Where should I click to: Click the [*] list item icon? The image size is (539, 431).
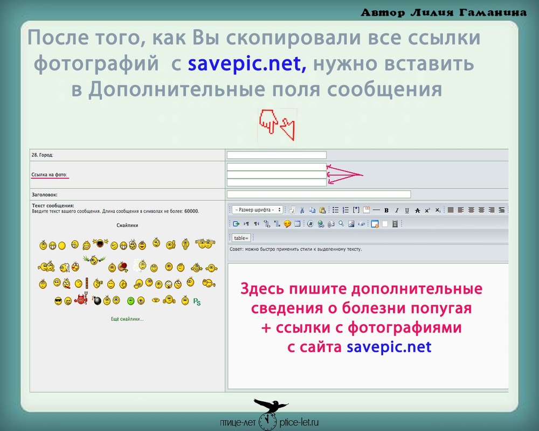(x=356, y=210)
